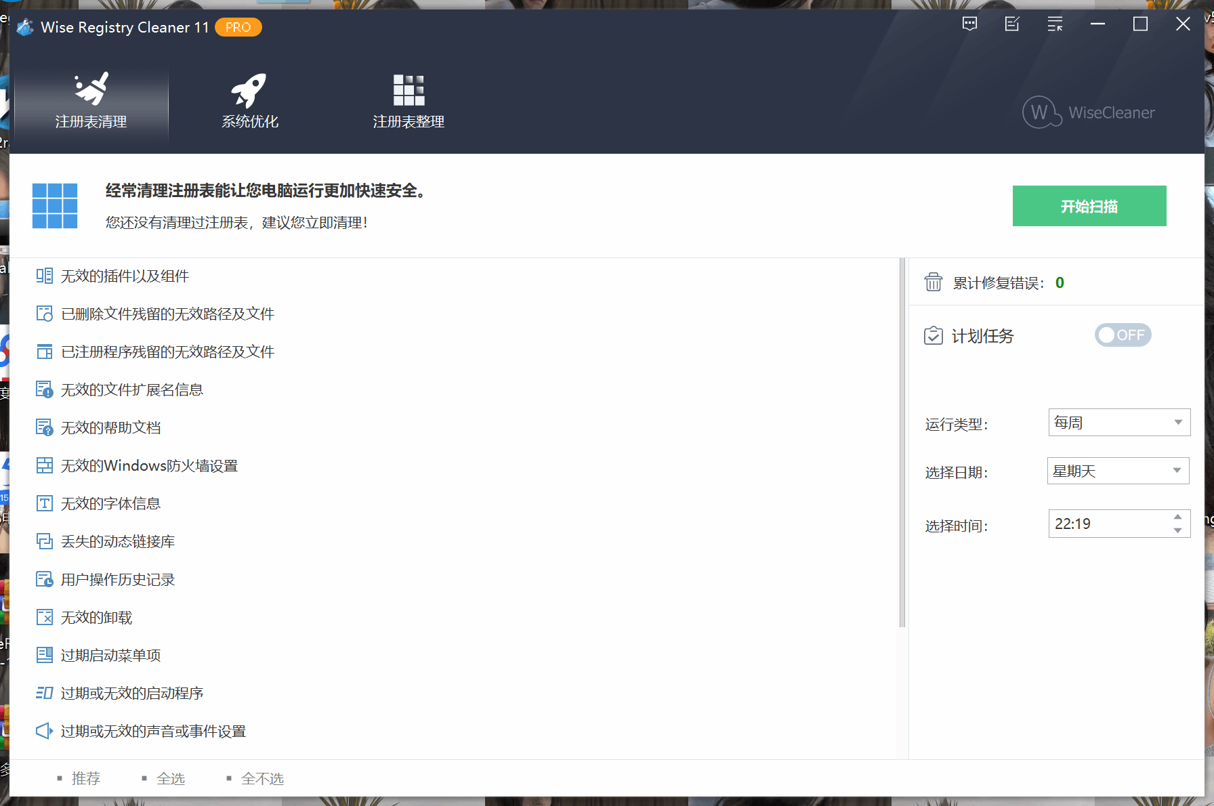The width and height of the screenshot is (1214, 806).
Task: Select the 无效的卸载 text
Action: [x=96, y=618]
